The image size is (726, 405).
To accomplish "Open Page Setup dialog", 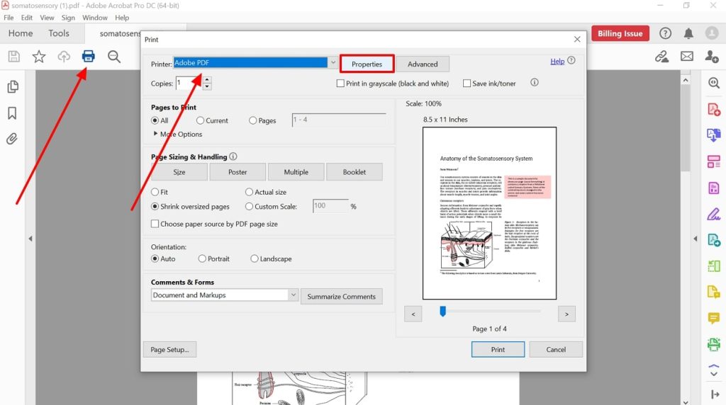I will pyautogui.click(x=170, y=350).
